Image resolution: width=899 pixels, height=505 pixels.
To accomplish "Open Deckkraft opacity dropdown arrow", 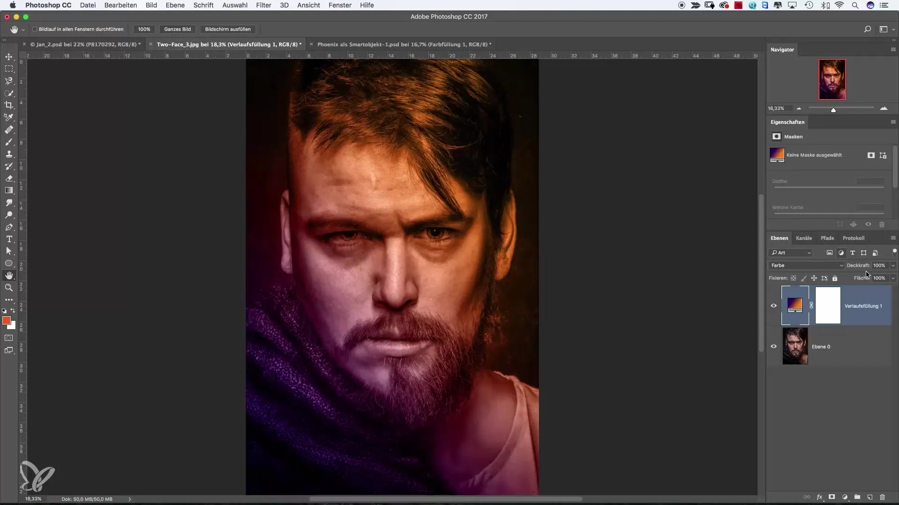I will tap(893, 265).
